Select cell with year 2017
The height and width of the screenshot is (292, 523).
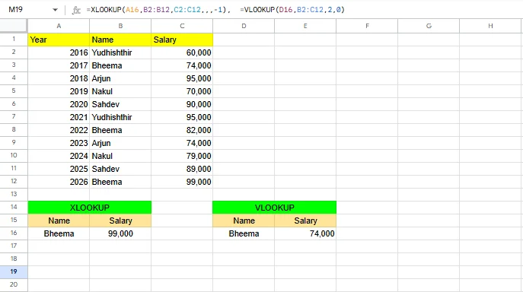[x=59, y=65]
